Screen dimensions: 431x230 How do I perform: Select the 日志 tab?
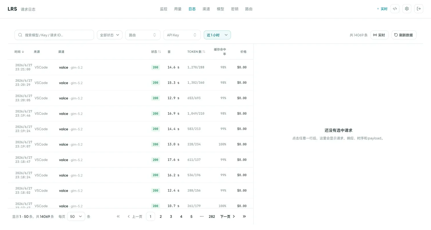192,9
